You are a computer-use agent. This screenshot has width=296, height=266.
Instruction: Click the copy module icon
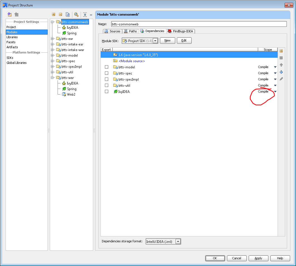point(68,14)
